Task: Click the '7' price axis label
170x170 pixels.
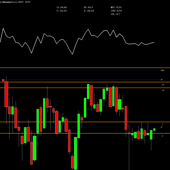Action: tap(163, 124)
